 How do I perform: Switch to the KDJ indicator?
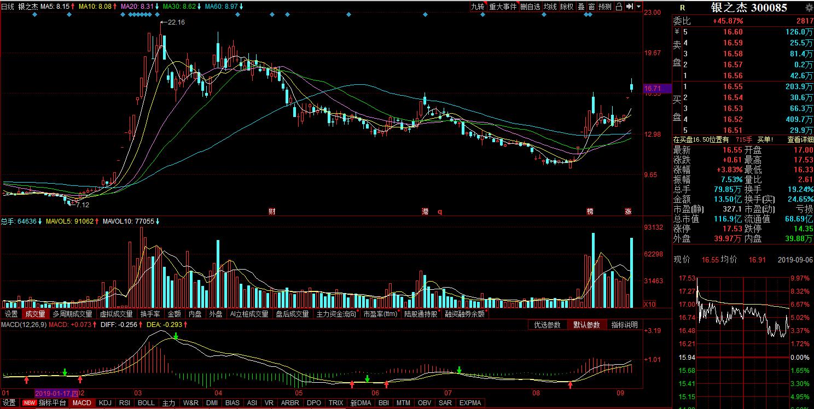coord(105,403)
